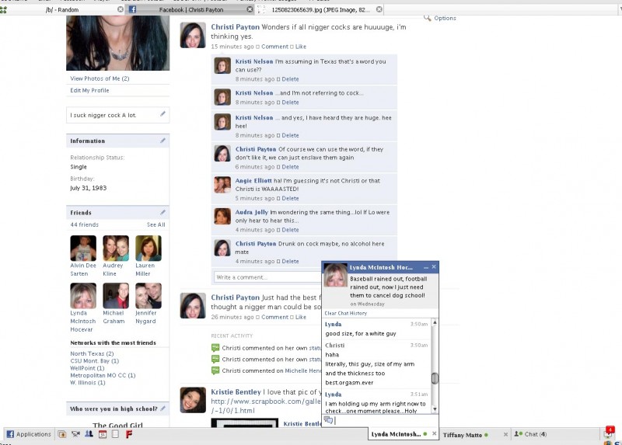Open the notifications icon with the red 4 badge

609,433
